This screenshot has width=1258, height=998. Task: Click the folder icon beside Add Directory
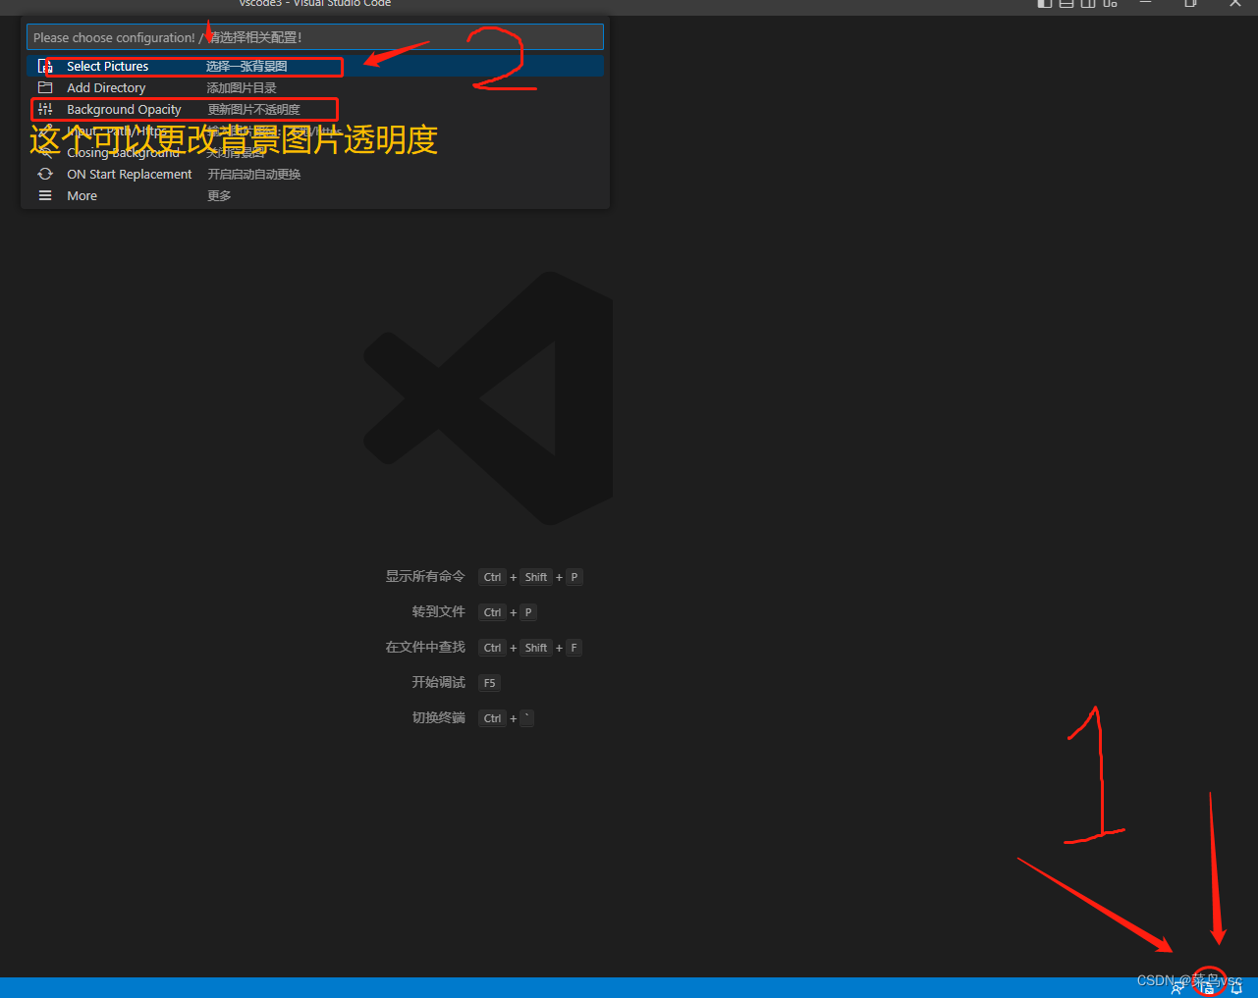tap(45, 87)
